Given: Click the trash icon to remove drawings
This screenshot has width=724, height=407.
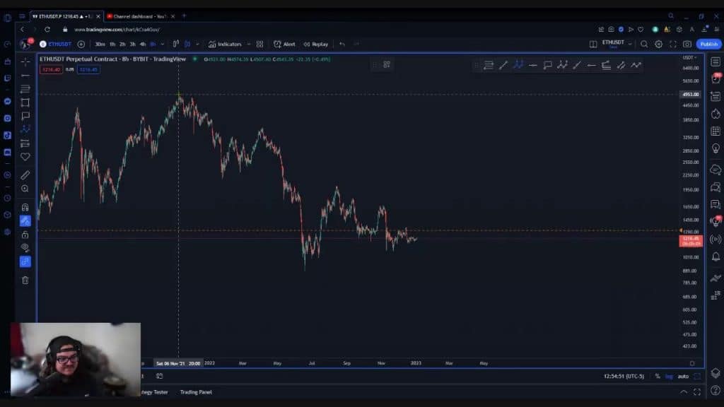Looking at the screenshot, I should [x=25, y=280].
